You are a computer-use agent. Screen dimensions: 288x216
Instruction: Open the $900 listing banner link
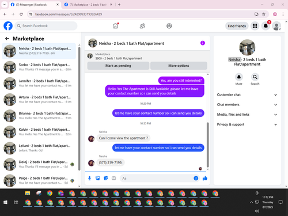[x=147, y=56]
